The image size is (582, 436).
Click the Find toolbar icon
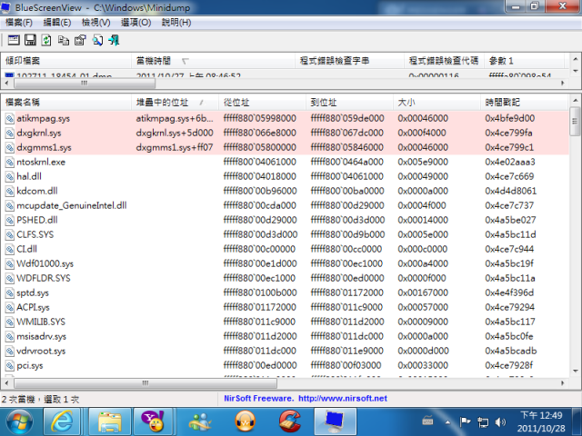(x=97, y=40)
